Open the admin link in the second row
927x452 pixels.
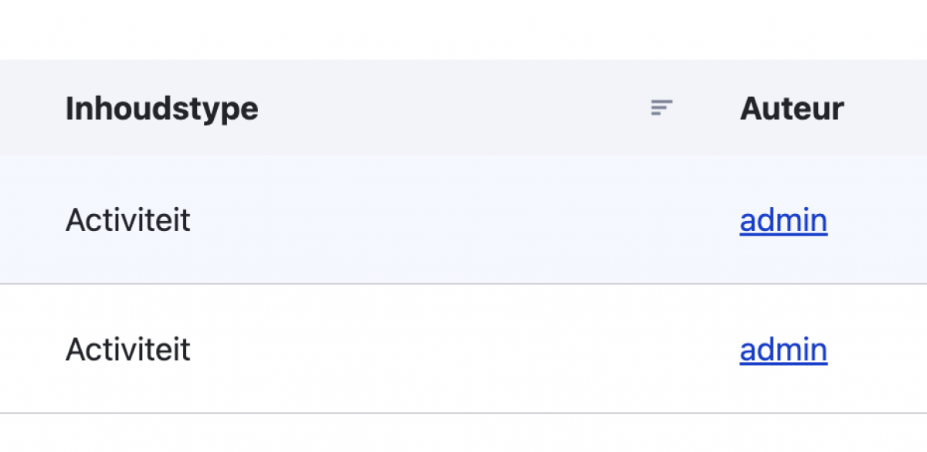(783, 350)
